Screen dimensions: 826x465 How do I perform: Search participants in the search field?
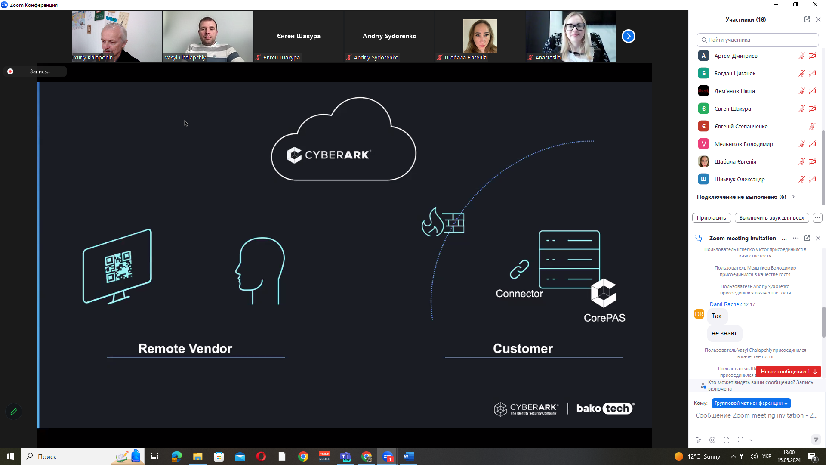pos(758,40)
